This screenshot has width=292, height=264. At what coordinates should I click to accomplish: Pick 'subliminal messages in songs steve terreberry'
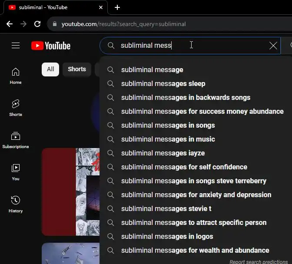pyautogui.click(x=196, y=181)
